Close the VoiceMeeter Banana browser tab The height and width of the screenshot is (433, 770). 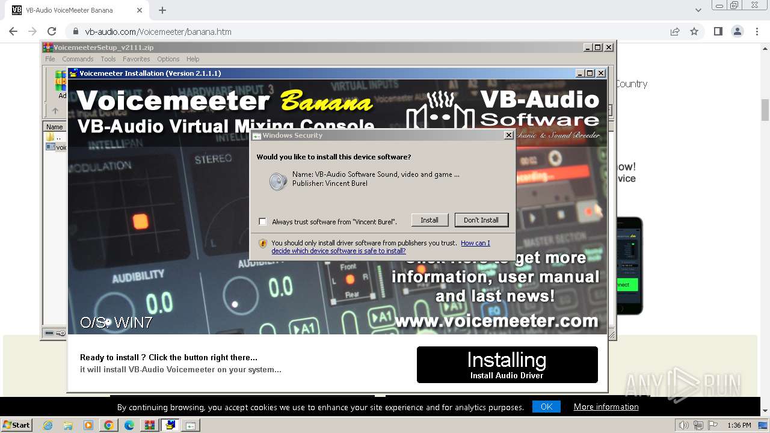(140, 10)
